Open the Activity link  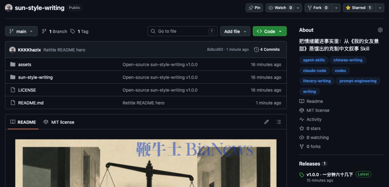tap(310, 119)
